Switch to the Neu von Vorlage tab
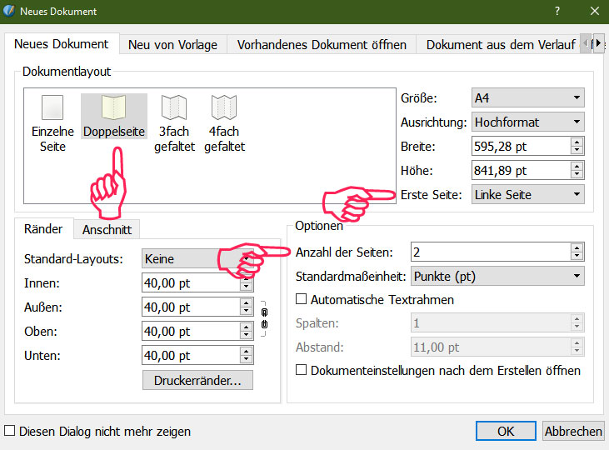 [172, 45]
